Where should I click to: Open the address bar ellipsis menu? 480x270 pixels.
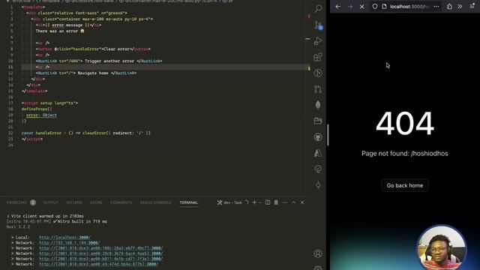(x=436, y=7)
